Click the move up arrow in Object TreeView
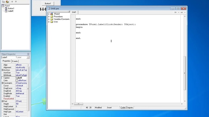Viewport: 209px width, 117px height. 12,2
